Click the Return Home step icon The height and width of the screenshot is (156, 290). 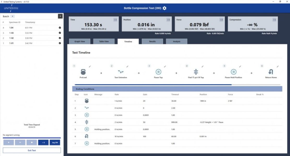(x=271, y=72)
